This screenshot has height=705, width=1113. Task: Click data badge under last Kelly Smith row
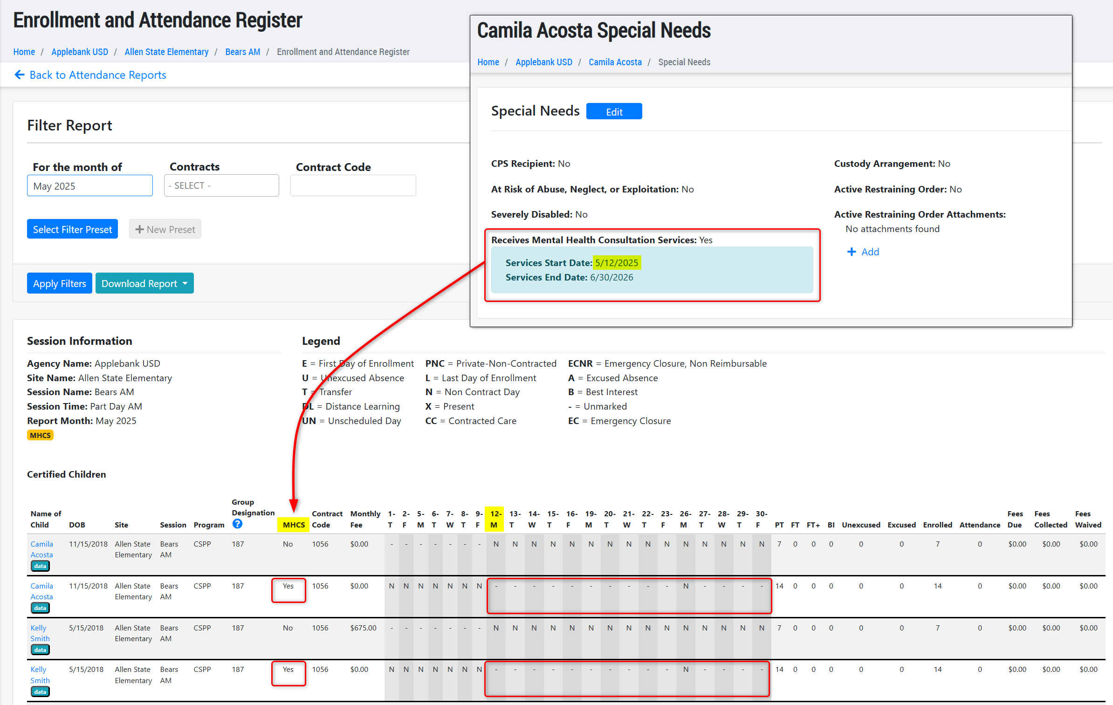40,691
